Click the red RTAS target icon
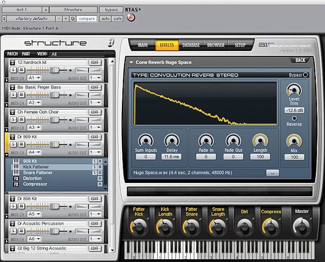The image size is (325, 262). tap(131, 17)
